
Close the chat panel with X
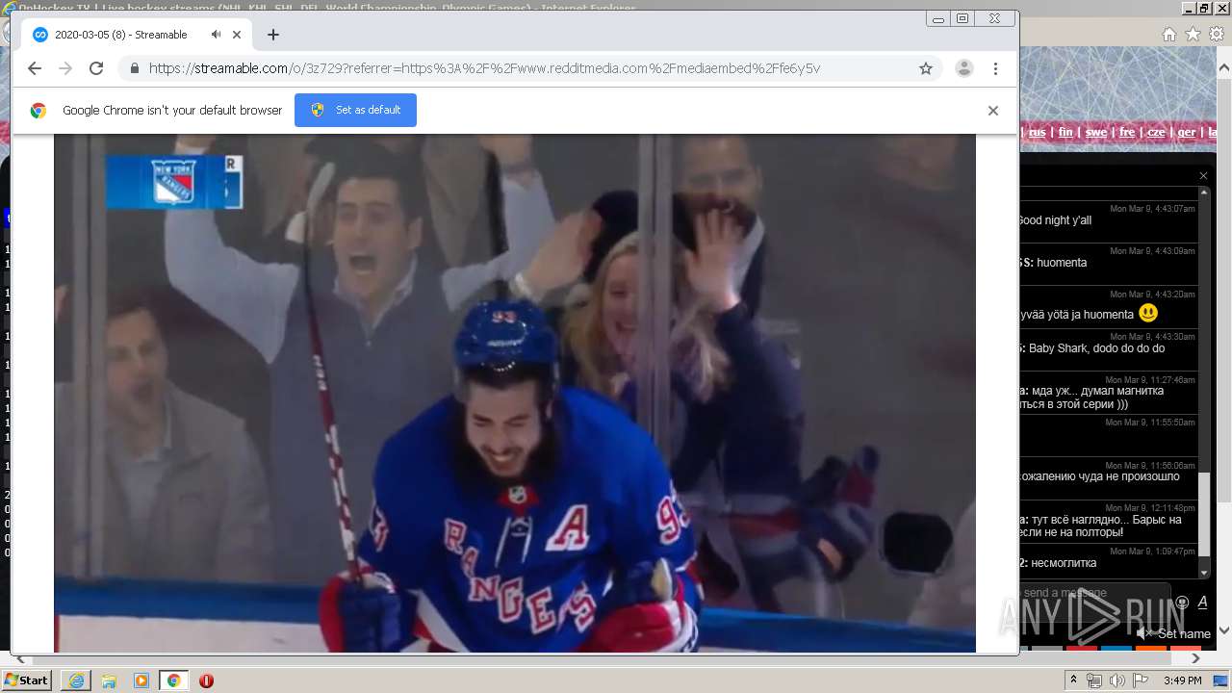(x=1203, y=175)
